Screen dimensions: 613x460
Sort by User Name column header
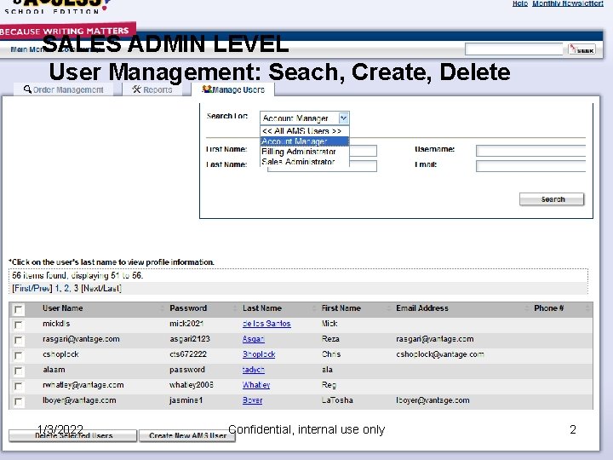(x=62, y=308)
